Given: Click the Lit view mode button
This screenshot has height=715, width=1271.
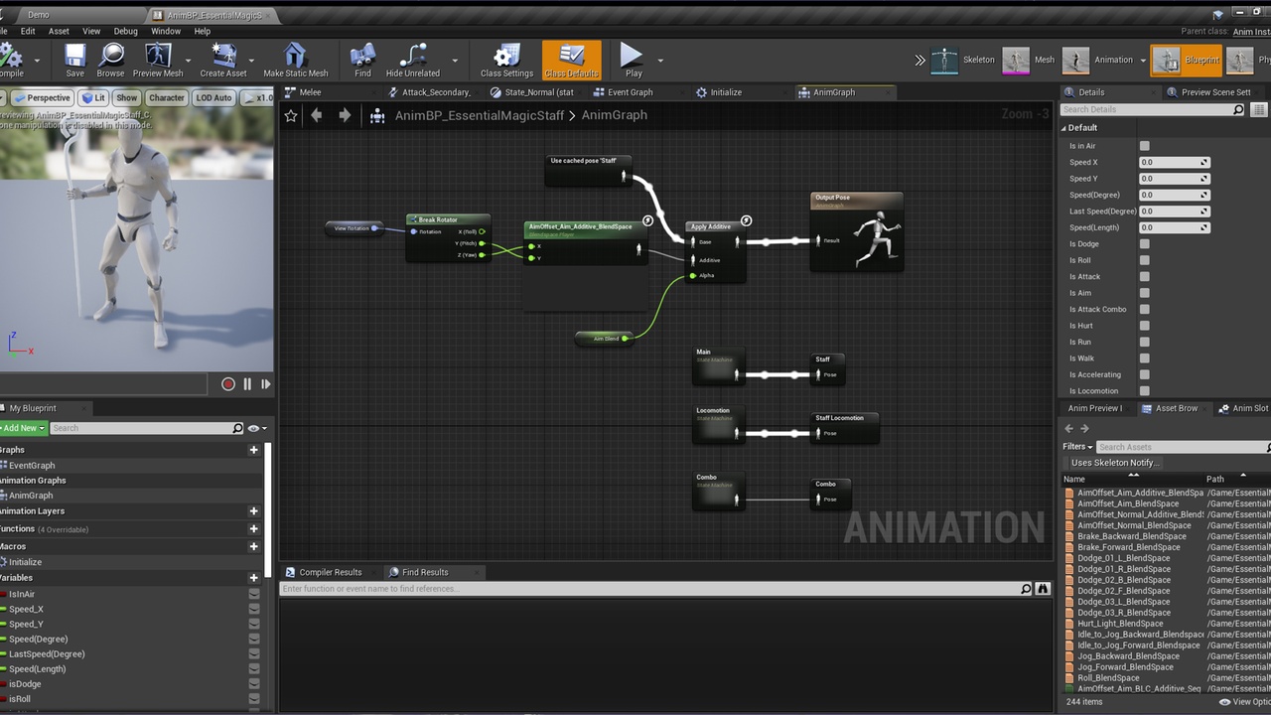Looking at the screenshot, I should [94, 97].
